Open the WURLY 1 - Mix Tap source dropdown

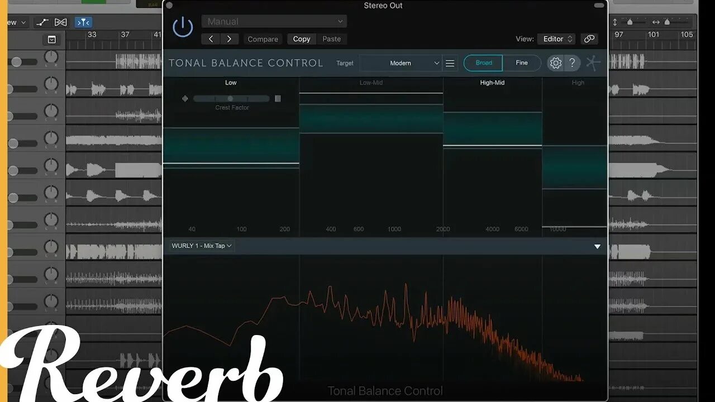point(202,246)
